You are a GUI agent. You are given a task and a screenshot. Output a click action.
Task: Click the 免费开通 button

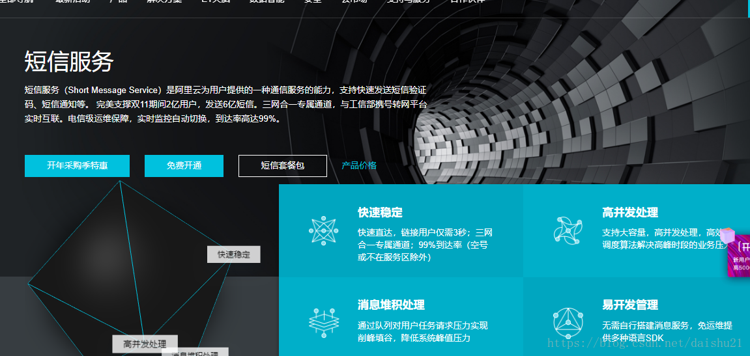(x=184, y=166)
